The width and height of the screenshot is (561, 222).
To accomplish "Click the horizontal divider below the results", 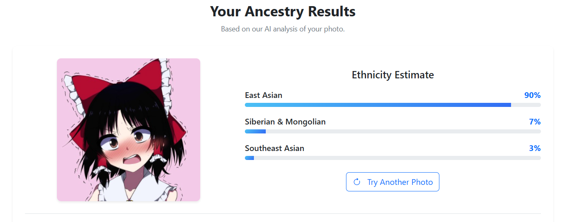I will pos(283,213).
